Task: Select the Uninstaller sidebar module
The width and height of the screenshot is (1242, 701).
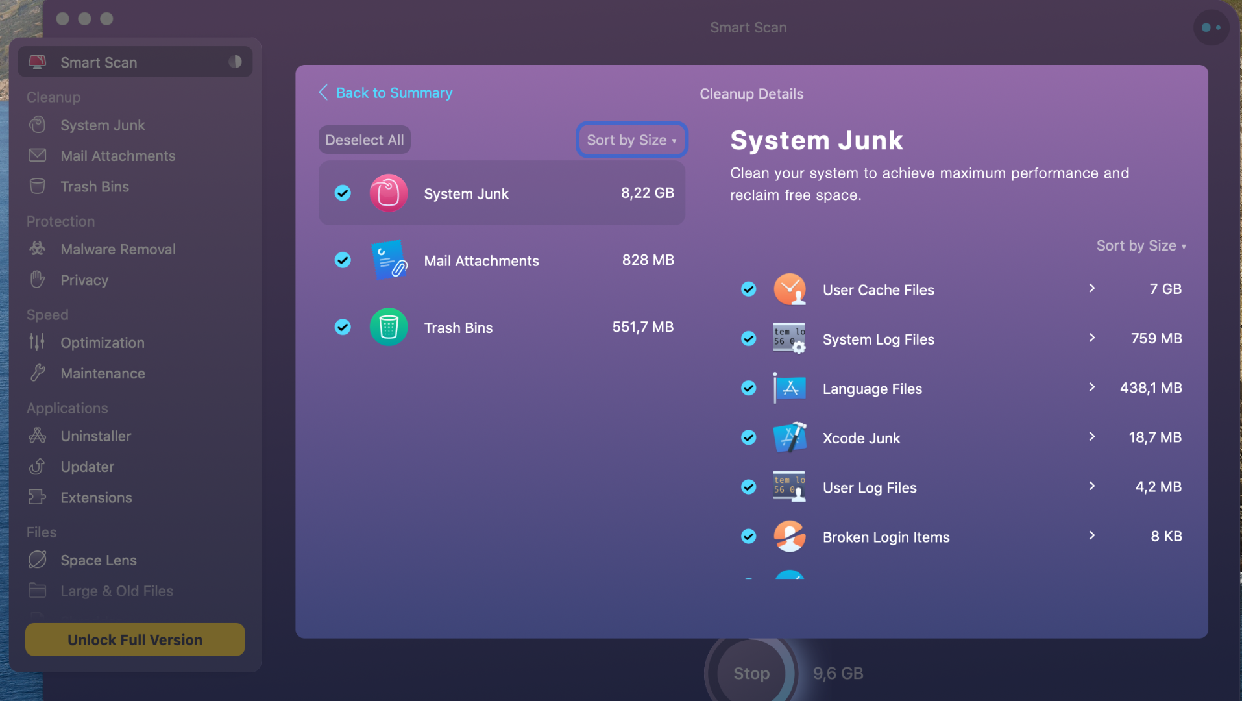Action: click(x=135, y=436)
